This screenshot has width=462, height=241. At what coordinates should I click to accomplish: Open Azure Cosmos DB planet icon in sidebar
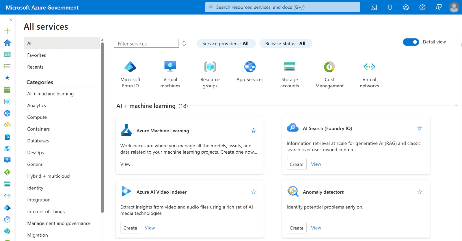pos(7,149)
